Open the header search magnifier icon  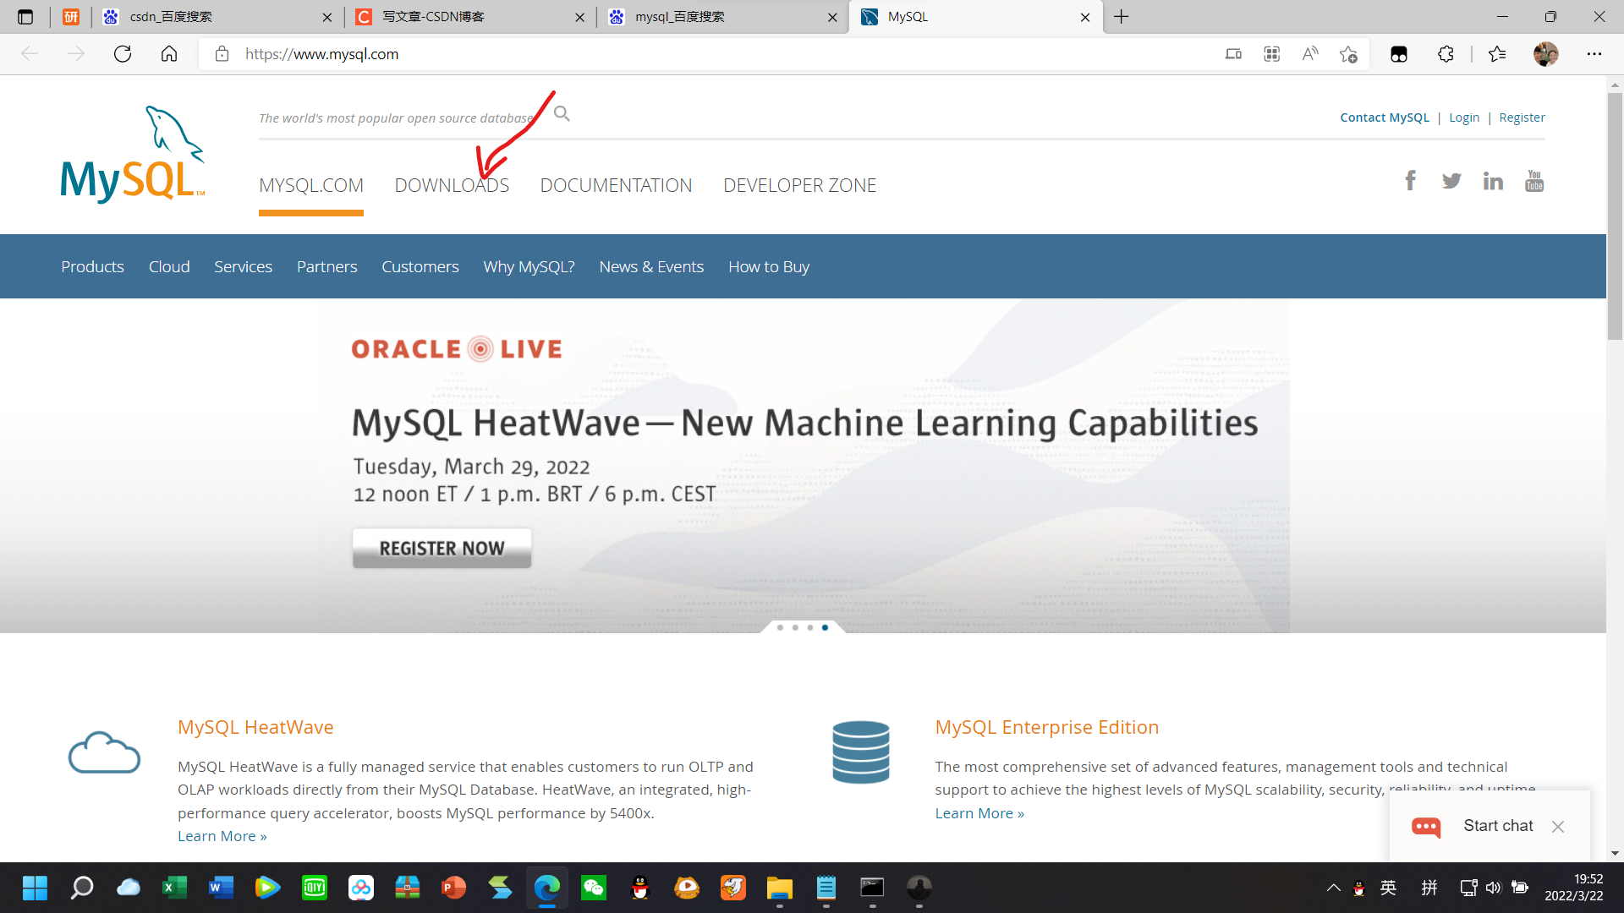(562, 112)
